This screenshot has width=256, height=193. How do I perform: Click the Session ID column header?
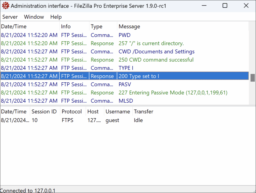(44, 112)
